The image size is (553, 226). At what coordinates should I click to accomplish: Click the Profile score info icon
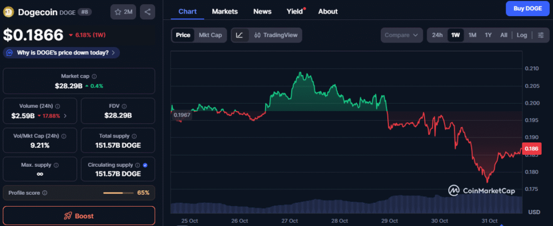45,193
